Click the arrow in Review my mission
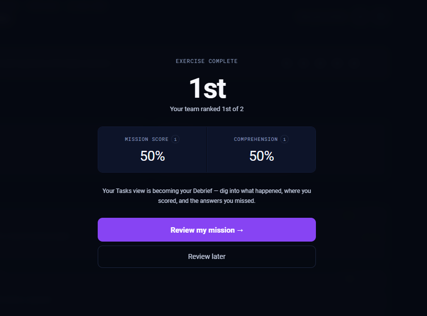This screenshot has width=427, height=316. point(240,230)
